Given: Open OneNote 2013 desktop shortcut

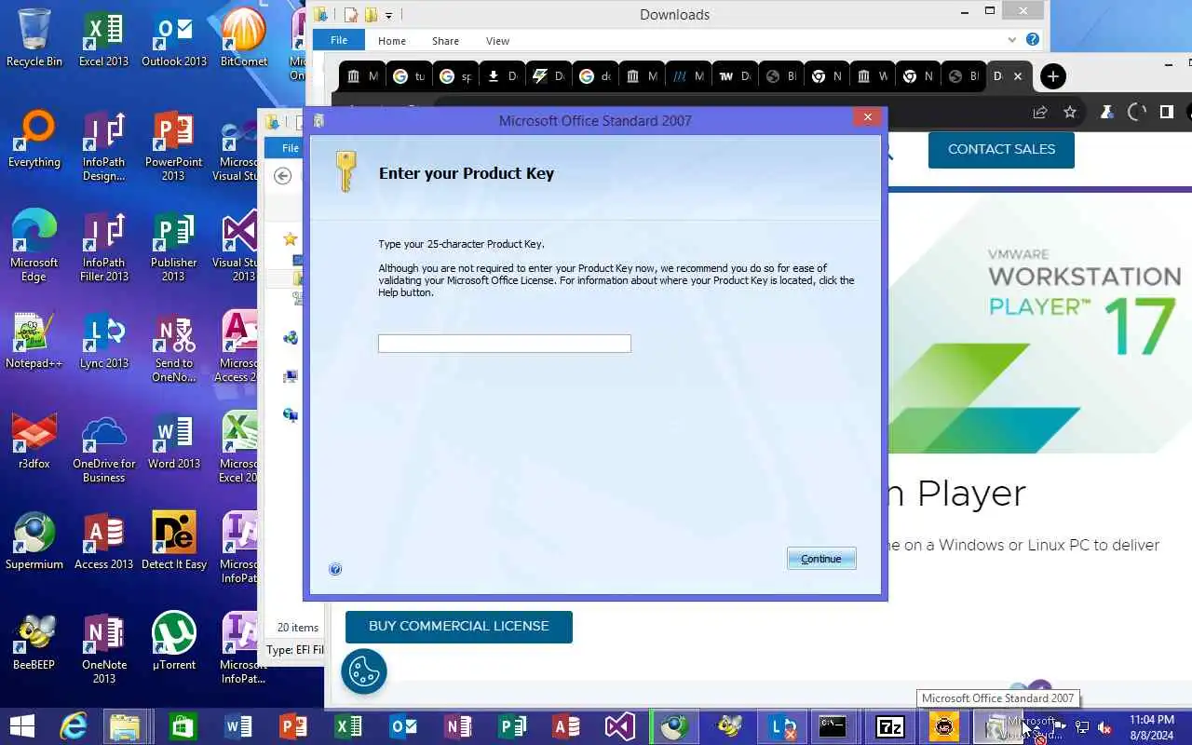Looking at the screenshot, I should pyautogui.click(x=103, y=647).
